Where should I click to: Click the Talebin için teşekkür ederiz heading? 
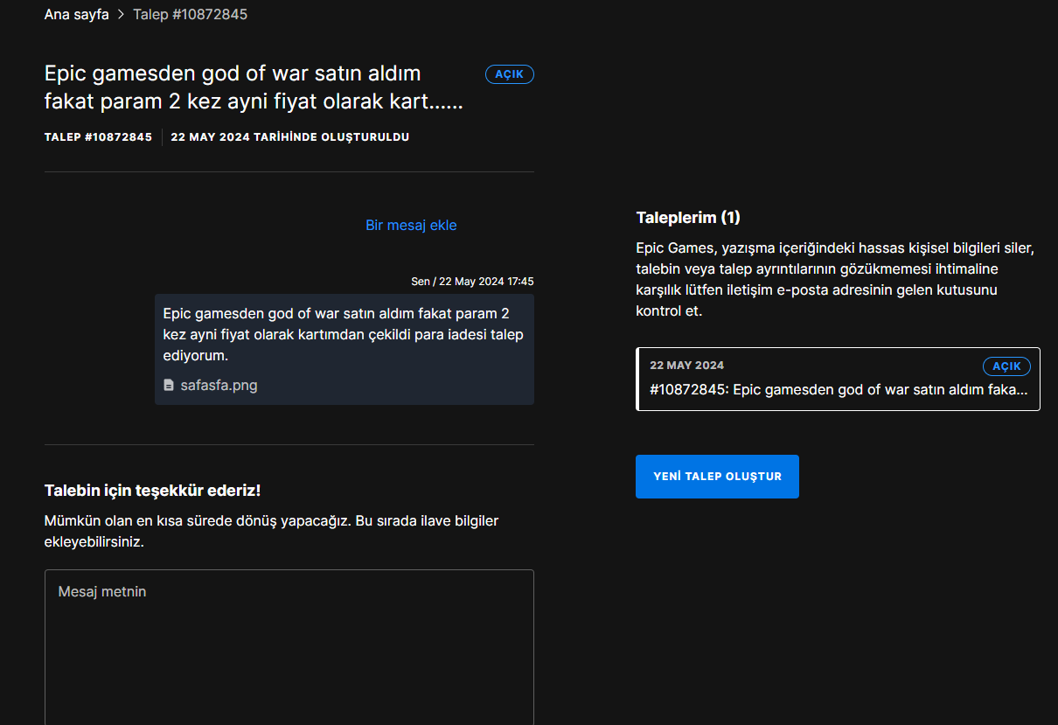click(152, 491)
